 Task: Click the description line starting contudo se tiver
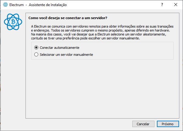[x=86, y=38]
